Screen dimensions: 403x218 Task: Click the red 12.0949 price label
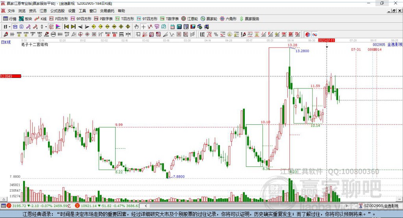(11, 76)
